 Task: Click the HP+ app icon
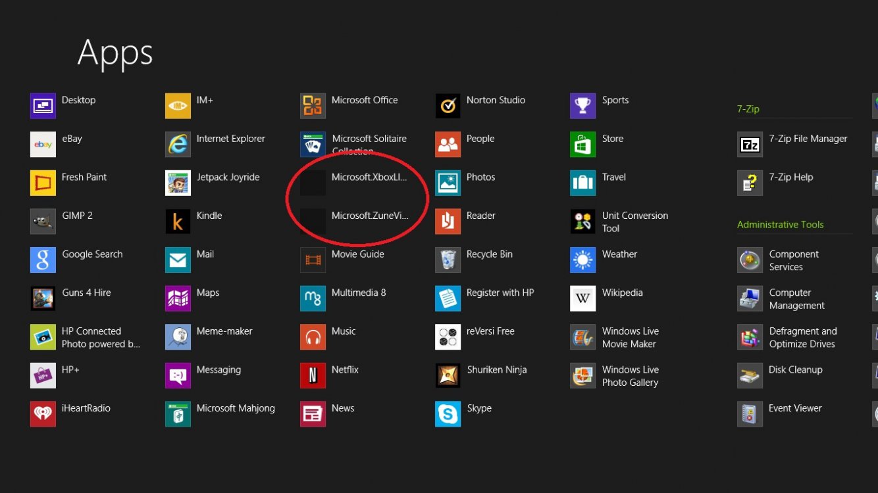pos(43,376)
